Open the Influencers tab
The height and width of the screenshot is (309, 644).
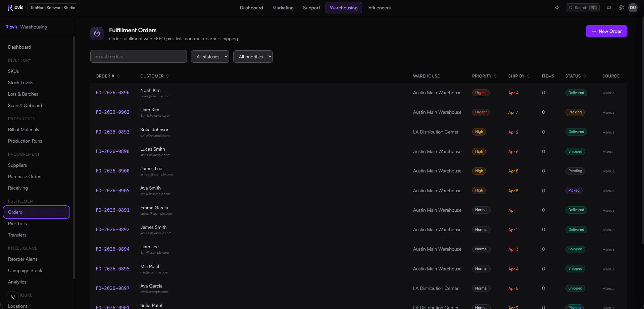pos(379,8)
